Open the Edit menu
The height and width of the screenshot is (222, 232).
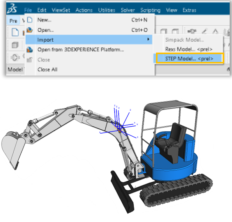[x=42, y=10]
